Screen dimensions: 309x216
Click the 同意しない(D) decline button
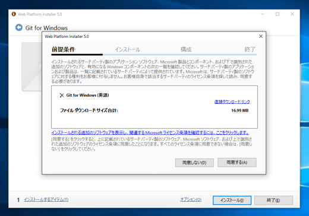194,163
